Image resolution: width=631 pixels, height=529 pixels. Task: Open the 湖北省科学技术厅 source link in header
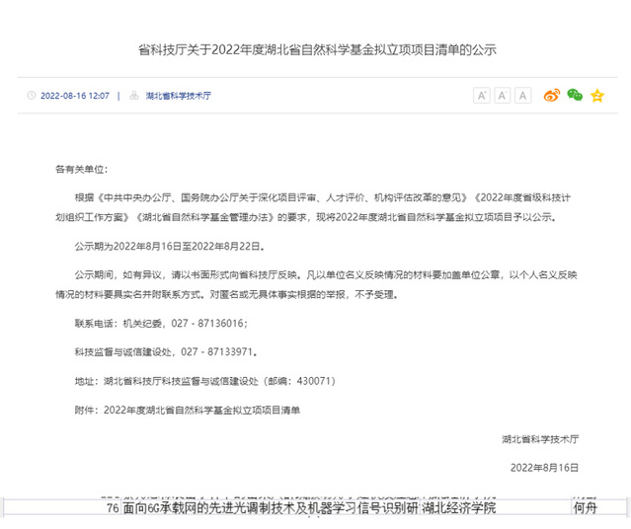(178, 97)
